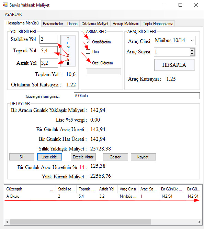
Task: Click Yıllık Kirimli Maliyet value 22568,76
Action: tap(101, 176)
